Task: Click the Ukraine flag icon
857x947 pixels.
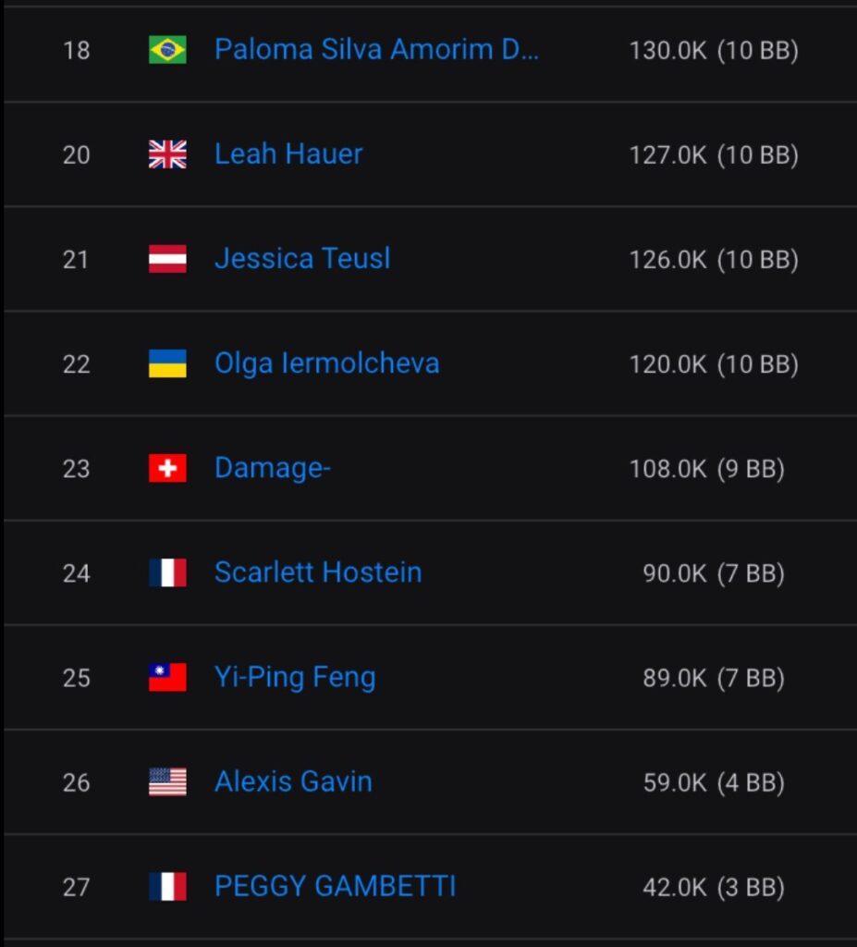Action: coord(167,363)
